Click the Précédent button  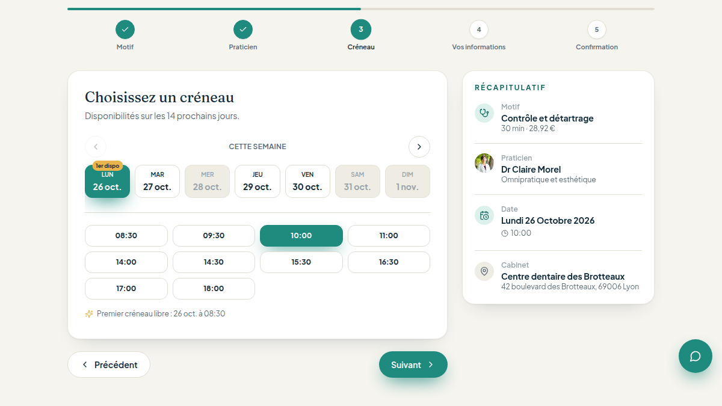tap(109, 364)
